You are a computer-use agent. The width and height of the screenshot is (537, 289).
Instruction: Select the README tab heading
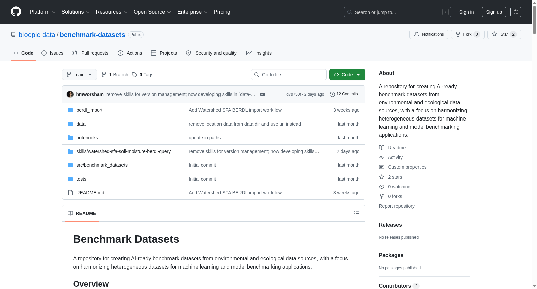(82, 213)
